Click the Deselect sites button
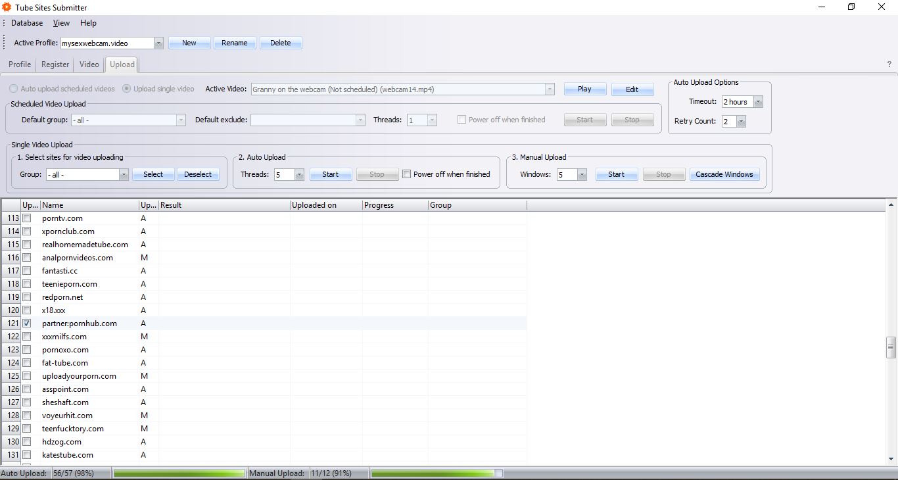898x480 pixels. tap(198, 174)
